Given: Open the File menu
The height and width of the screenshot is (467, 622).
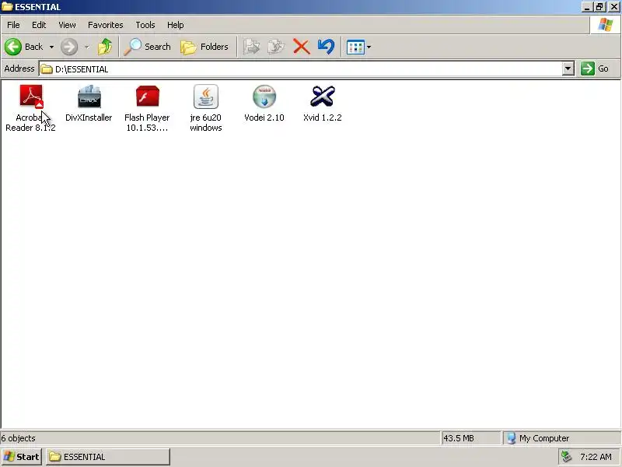Looking at the screenshot, I should pos(13,25).
